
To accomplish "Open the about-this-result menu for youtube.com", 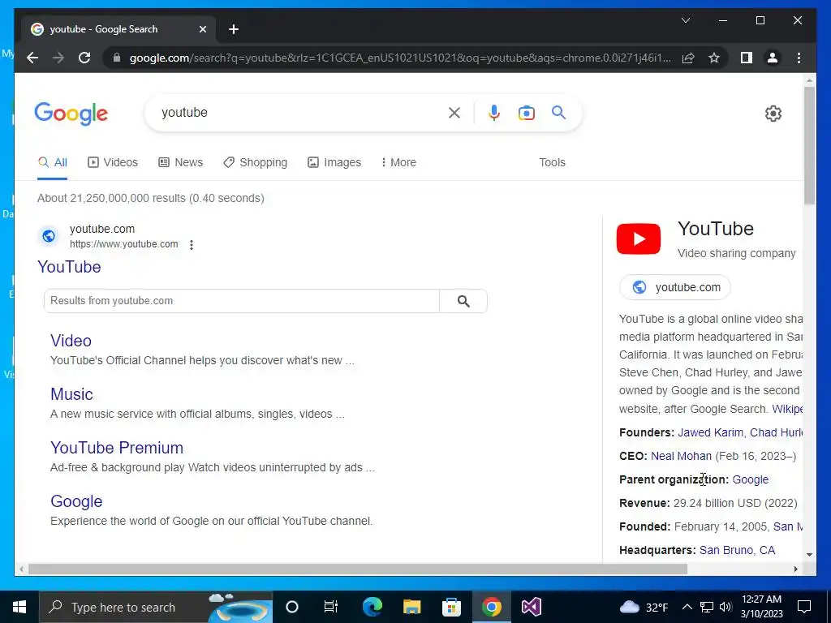I will coord(192,245).
